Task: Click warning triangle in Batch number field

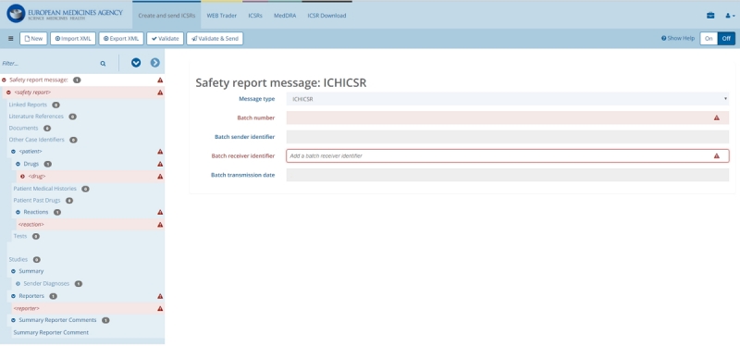Action: click(x=716, y=117)
